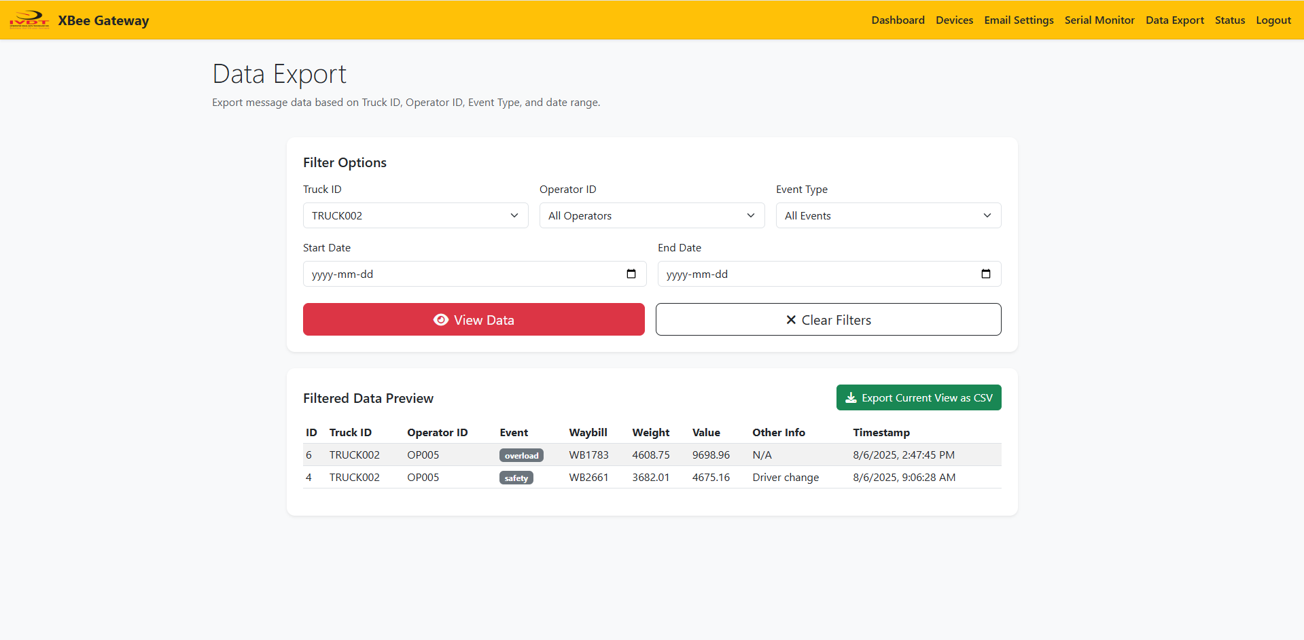Image resolution: width=1304 pixels, height=640 pixels.
Task: Click the IVDT logo icon
Action: coord(29,20)
